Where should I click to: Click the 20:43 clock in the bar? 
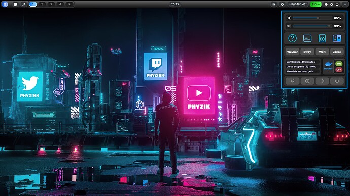pos(175,4)
